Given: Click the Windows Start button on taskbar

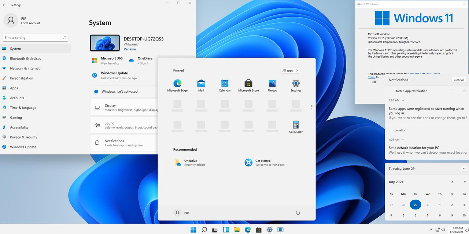Looking at the screenshot, I should pyautogui.click(x=193, y=230).
